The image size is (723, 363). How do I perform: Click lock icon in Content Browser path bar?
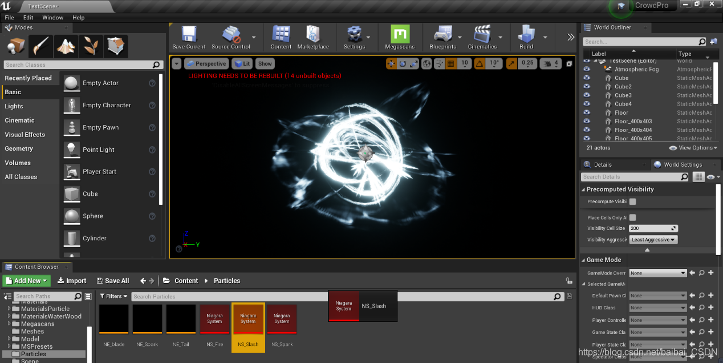point(568,281)
